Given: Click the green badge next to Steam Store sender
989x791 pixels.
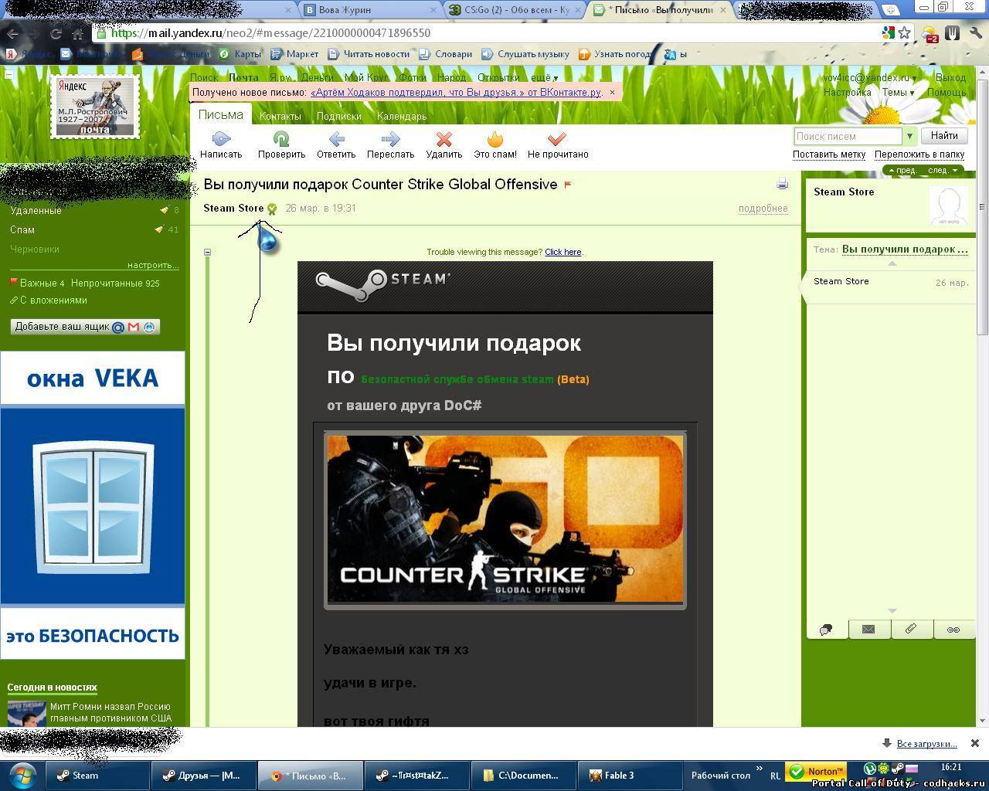Looking at the screenshot, I should 272,209.
